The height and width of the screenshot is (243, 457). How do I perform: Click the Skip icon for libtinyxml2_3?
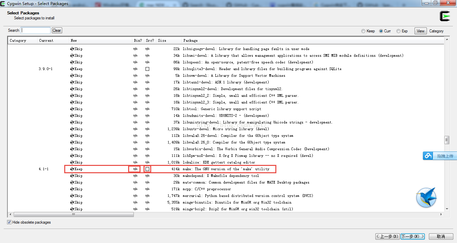pyautogui.click(x=72, y=102)
